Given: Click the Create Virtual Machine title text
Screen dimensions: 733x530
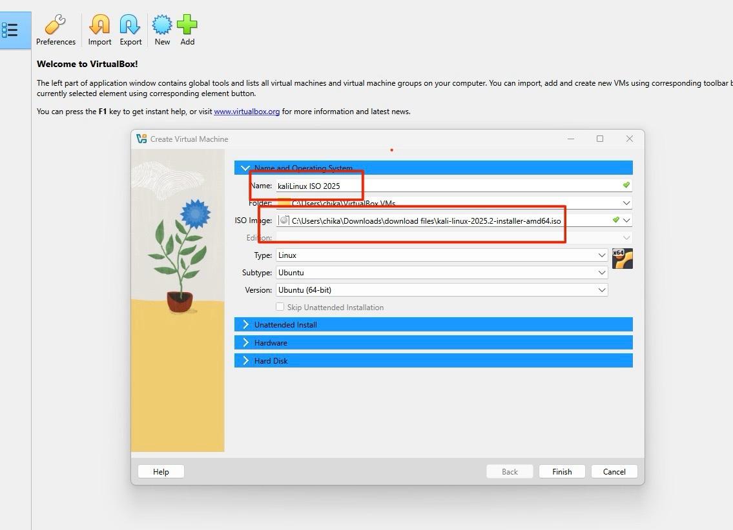Looking at the screenshot, I should [189, 139].
